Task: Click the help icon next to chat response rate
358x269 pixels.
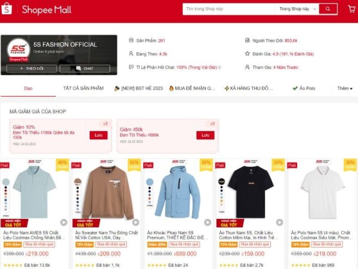Action: 220,68
